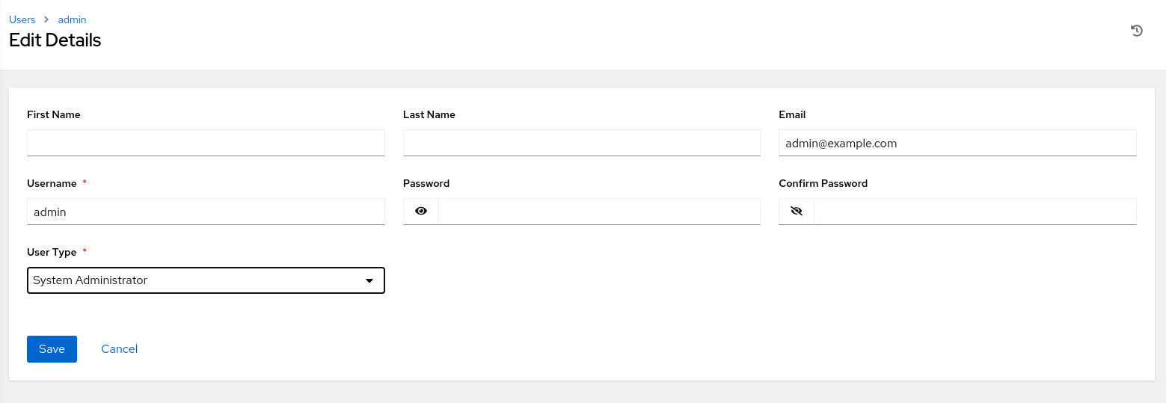This screenshot has width=1166, height=403.
Task: Toggle Confirm Password visibility eye-slash icon
Action: coord(797,212)
